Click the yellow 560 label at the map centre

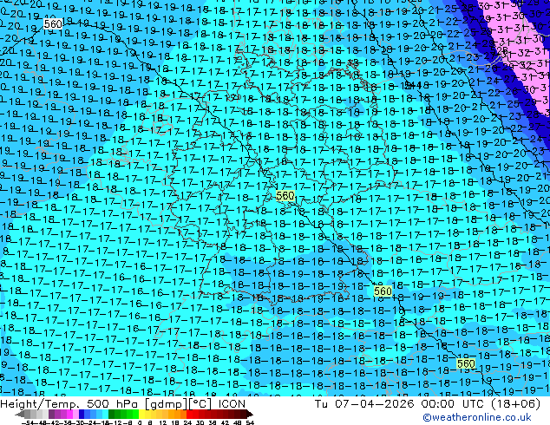tap(285, 196)
